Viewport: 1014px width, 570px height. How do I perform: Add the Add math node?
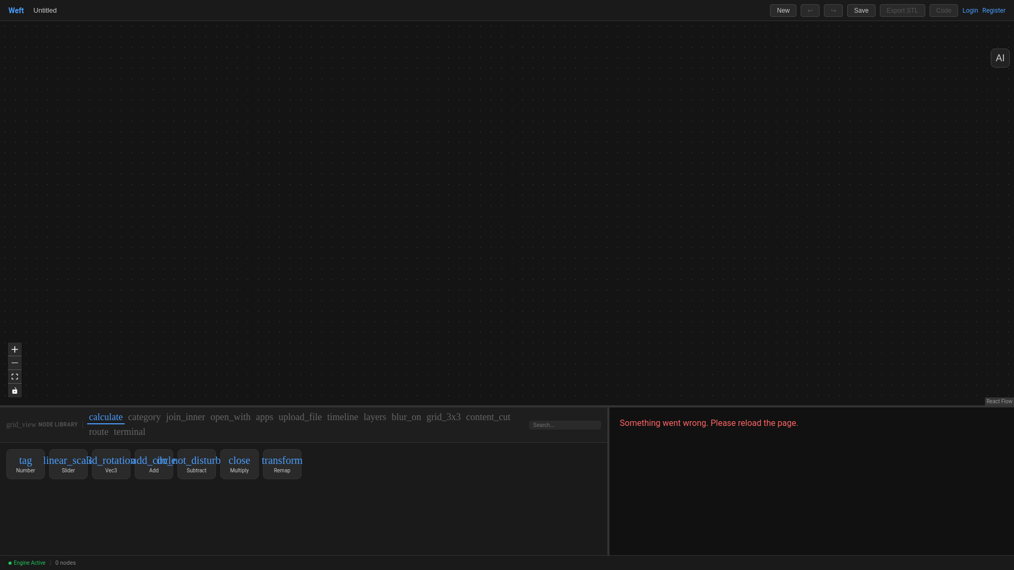point(154,464)
